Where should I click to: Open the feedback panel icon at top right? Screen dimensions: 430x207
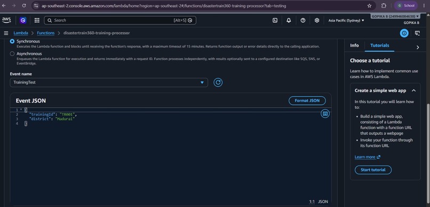(x=417, y=33)
